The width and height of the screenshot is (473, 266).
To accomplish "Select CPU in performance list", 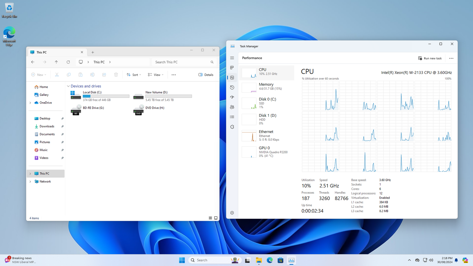I will point(267,73).
